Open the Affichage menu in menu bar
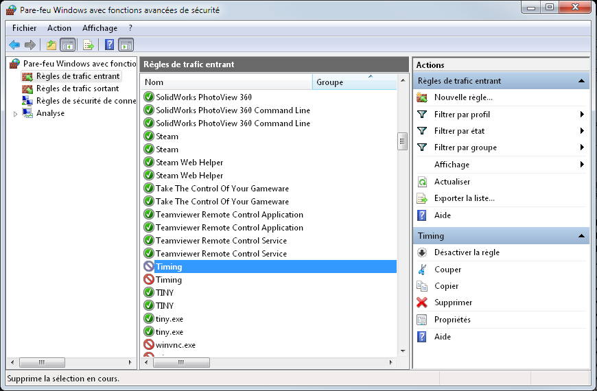This screenshot has height=391, width=597. 99,28
